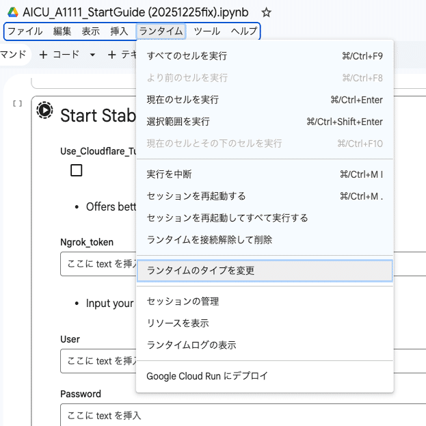The image size is (426, 426).
Task: Toggle the Use_Cloudflare_Tunnel checkbox
Action: (x=77, y=170)
